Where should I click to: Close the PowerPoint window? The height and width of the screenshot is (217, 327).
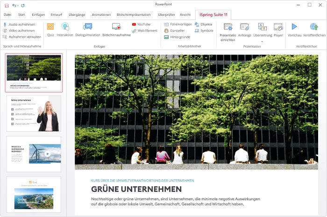[320, 5]
